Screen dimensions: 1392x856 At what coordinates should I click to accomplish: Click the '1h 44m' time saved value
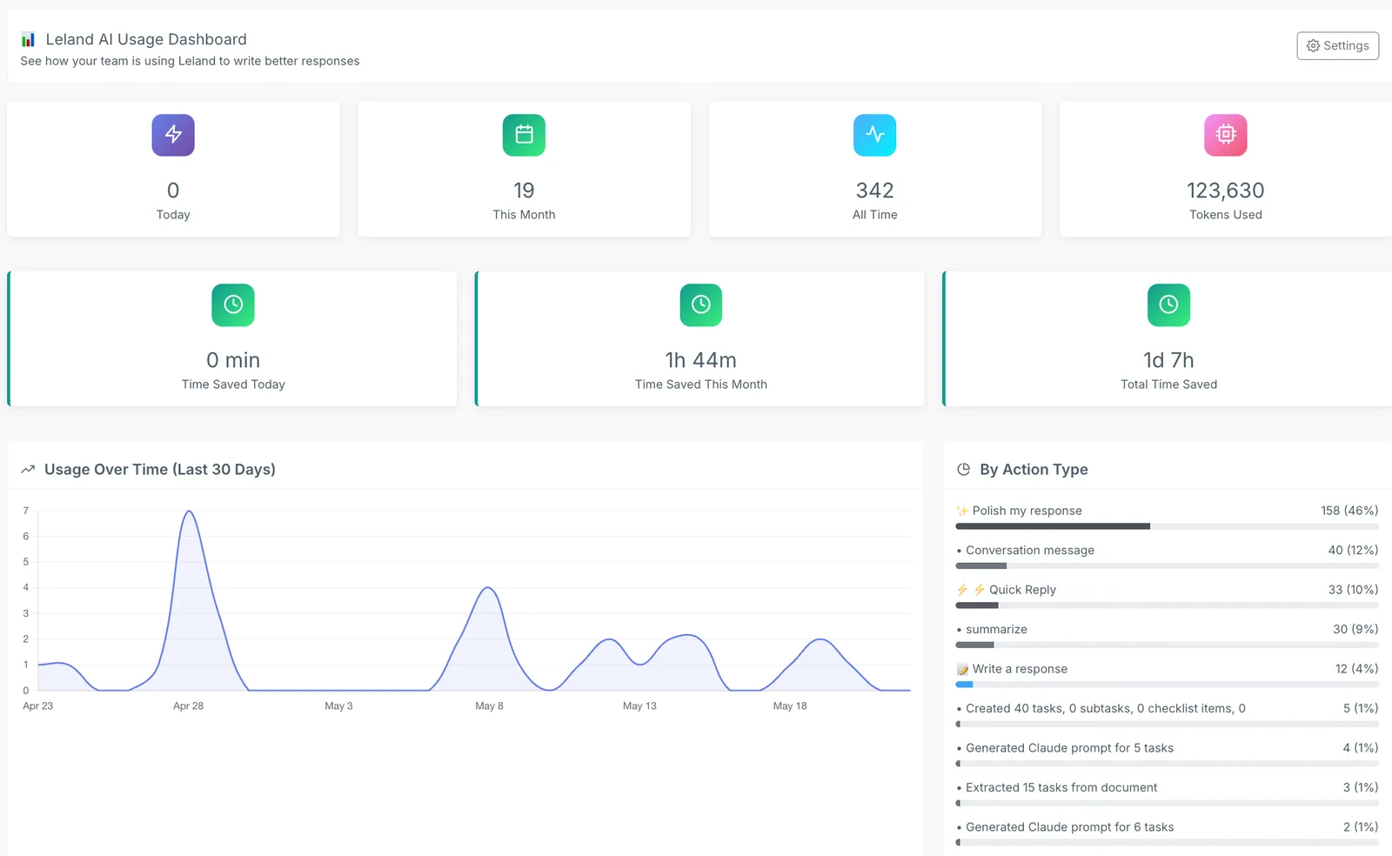(701, 360)
